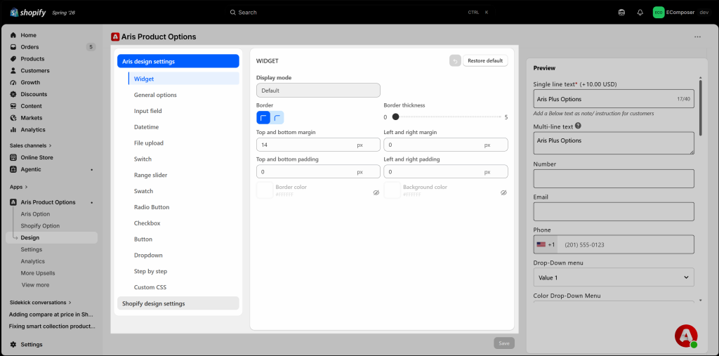
Task: Click the undo arrow button beside Restore default
Action: coord(455,60)
